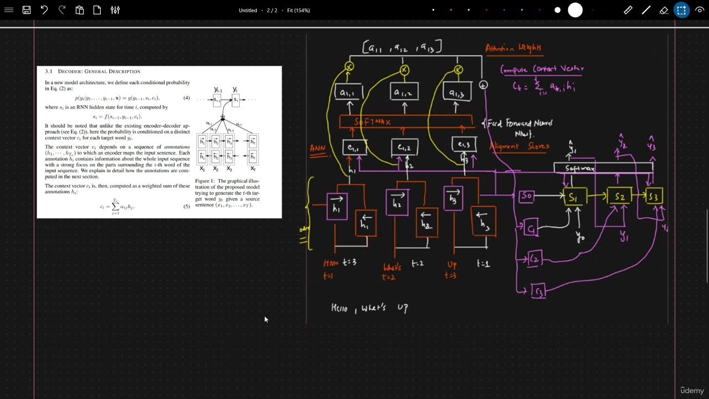The height and width of the screenshot is (399, 709).
Task: Open the 2 / 2 page indicator
Action: coord(272,10)
